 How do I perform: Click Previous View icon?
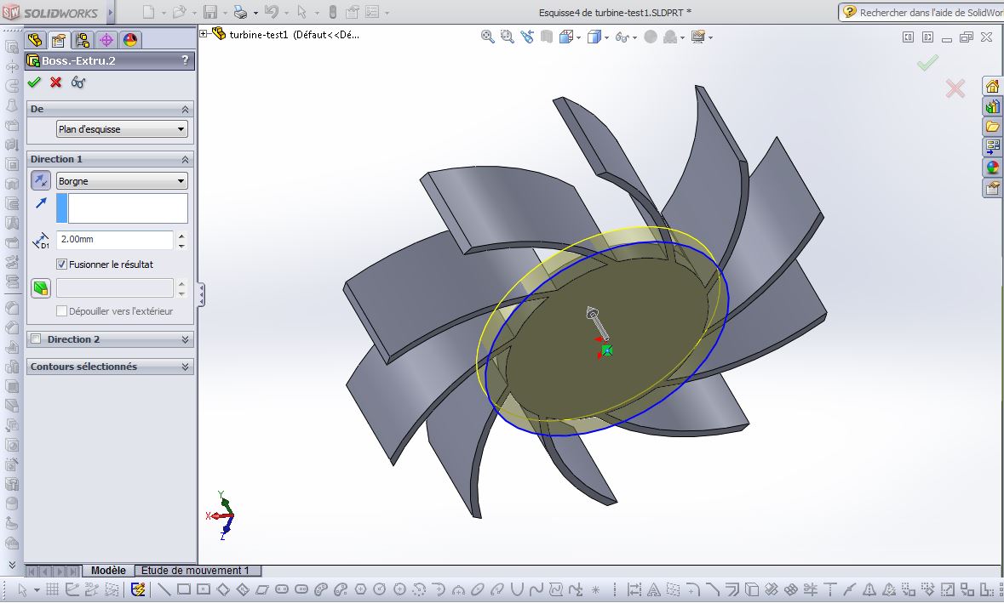[x=527, y=37]
